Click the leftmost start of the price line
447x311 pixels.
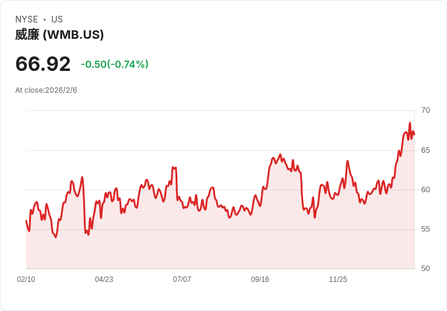tap(26, 221)
